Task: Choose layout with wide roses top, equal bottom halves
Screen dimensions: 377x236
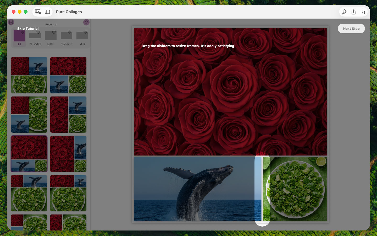Action: click(68, 75)
